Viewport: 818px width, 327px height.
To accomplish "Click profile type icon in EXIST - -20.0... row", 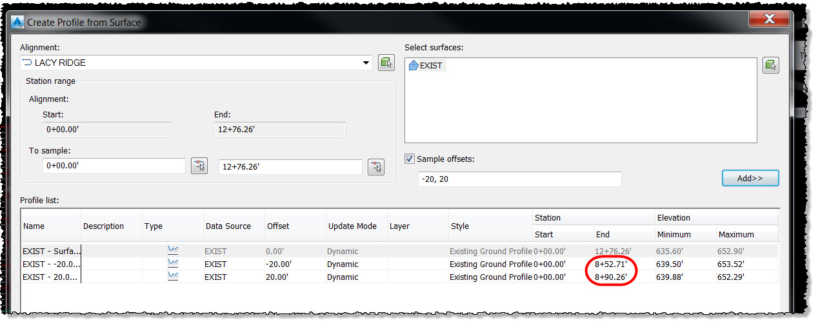I will [172, 264].
